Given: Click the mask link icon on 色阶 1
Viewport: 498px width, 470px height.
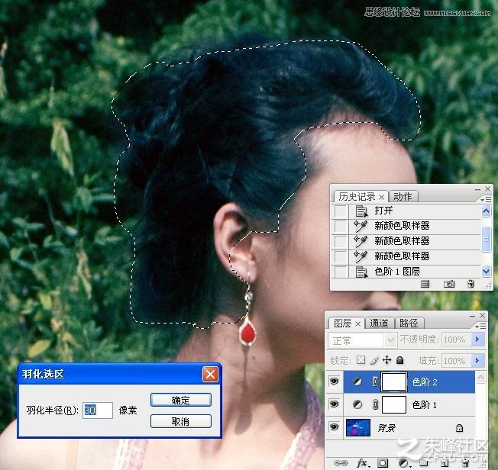Looking at the screenshot, I should [375, 404].
